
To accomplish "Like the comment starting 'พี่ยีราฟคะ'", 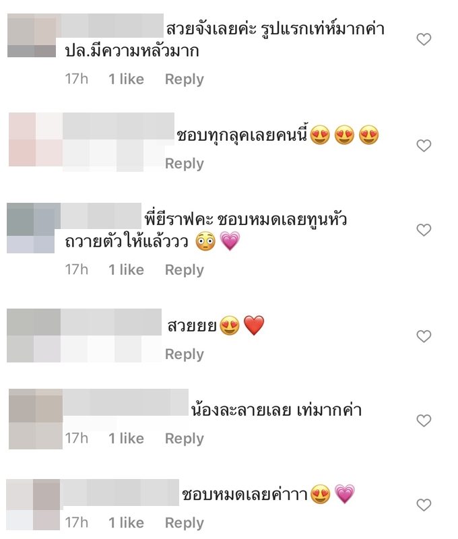I will [x=424, y=230].
